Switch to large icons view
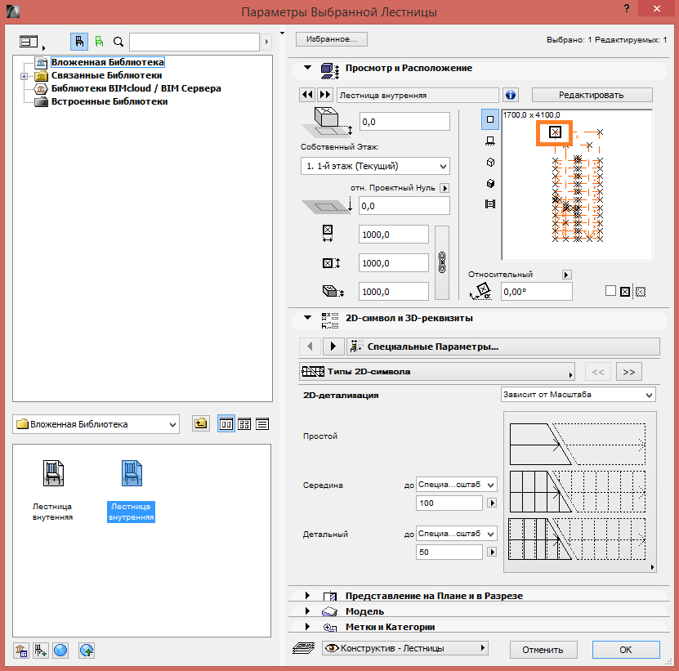This screenshot has width=679, height=671. 226,423
